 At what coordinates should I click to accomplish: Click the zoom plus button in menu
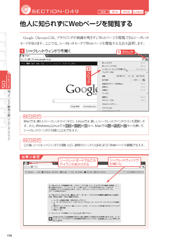(x=140, y=80)
